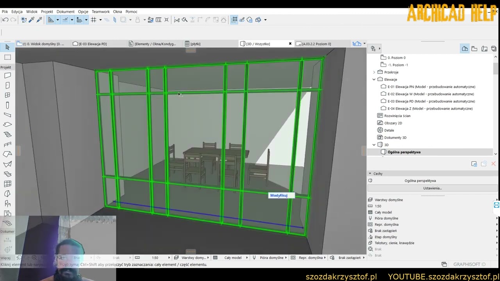The image size is (500, 281).
Task: Open the View Map icon in navigator
Action: pyautogui.click(x=474, y=49)
